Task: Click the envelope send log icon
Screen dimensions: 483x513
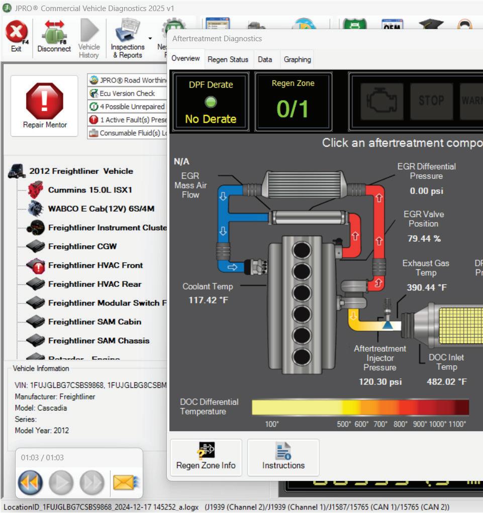Action: coord(126,482)
